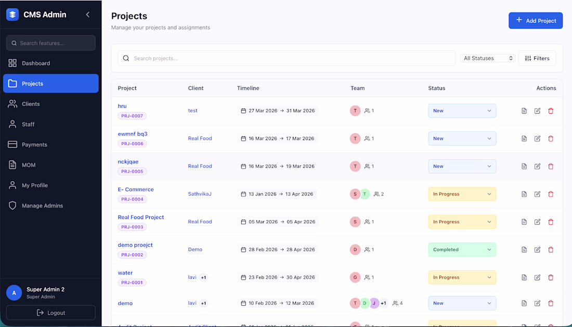Open client SathvikaJ link
The width and height of the screenshot is (572, 327).
(200, 194)
